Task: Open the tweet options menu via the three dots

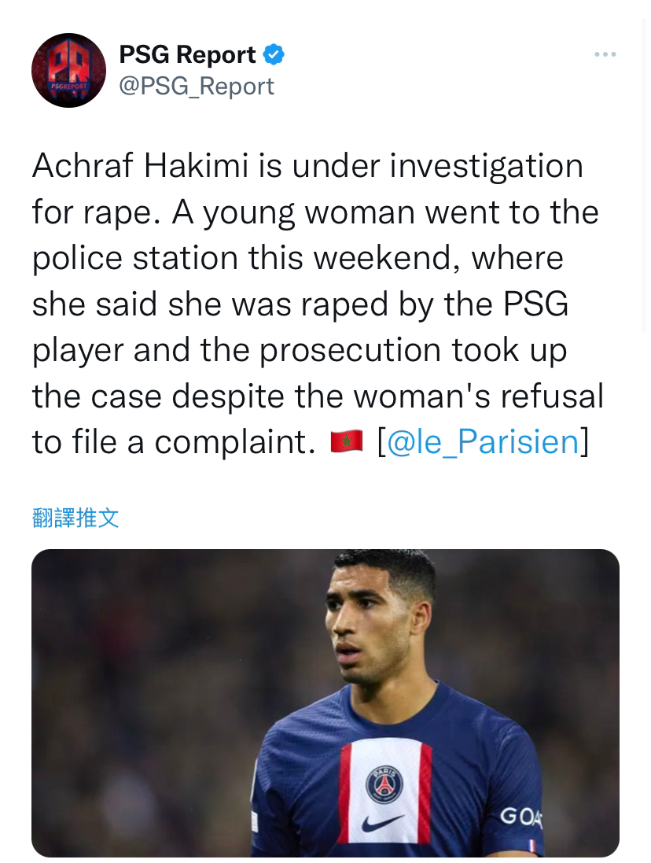Action: (605, 53)
